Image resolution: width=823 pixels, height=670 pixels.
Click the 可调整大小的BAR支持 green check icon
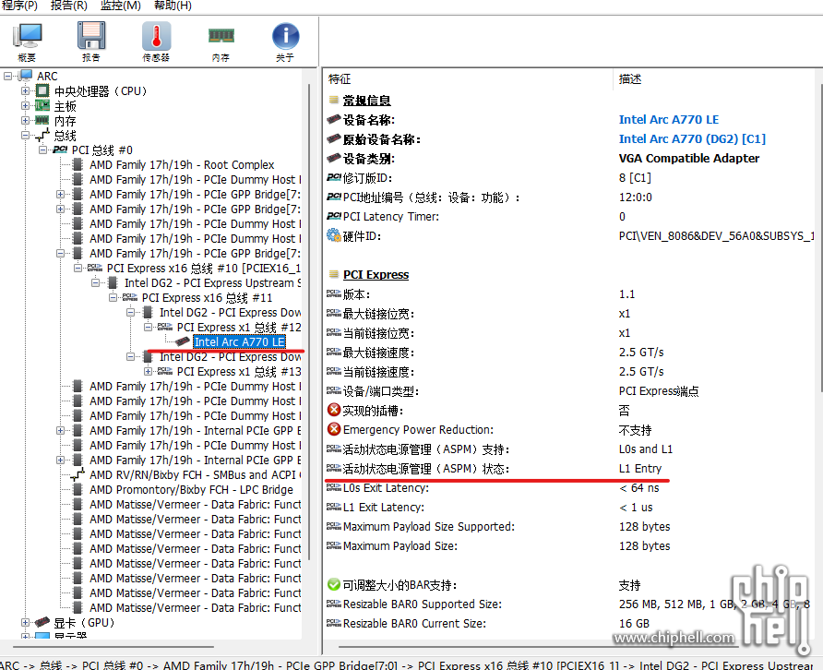click(334, 584)
